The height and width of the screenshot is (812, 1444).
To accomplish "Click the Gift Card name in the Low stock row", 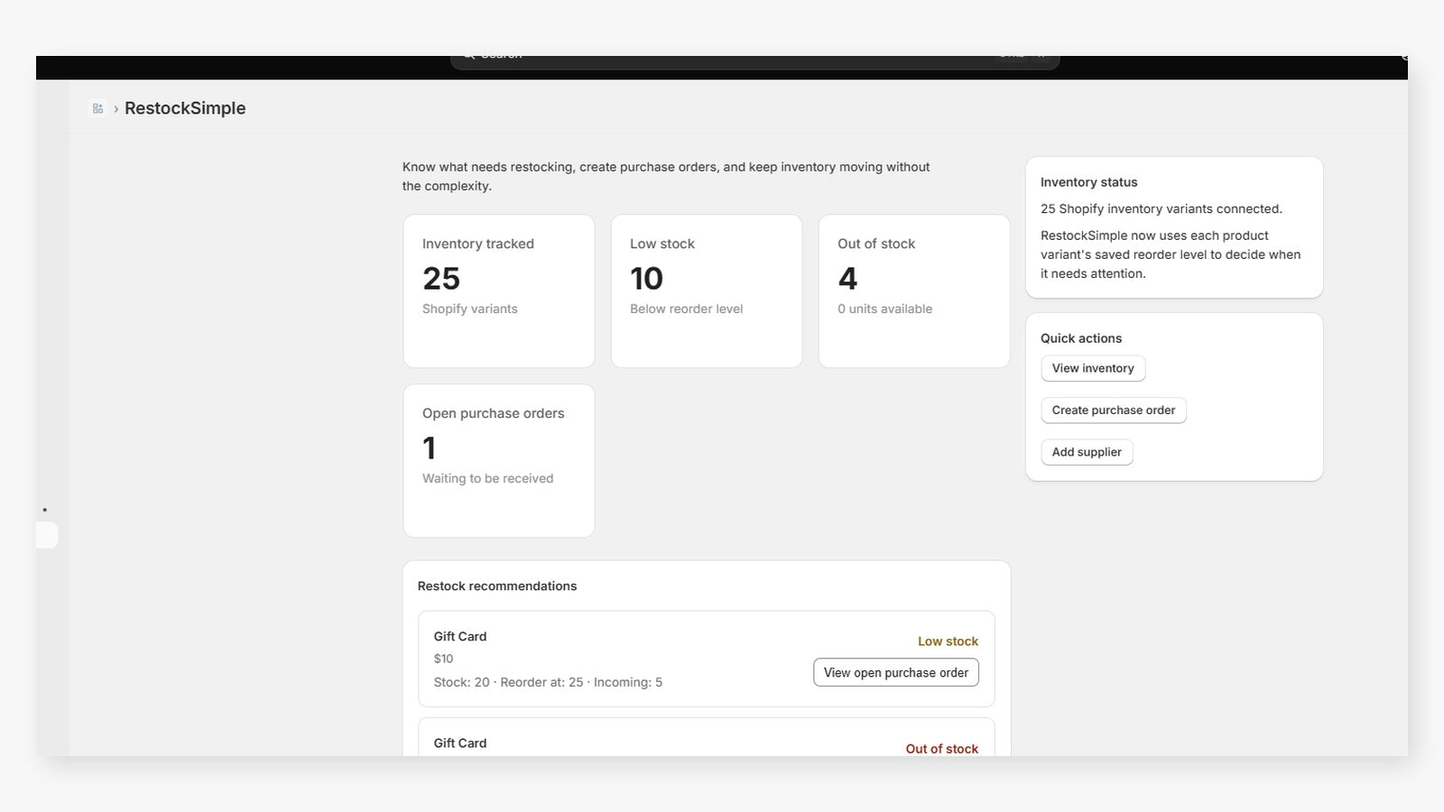I will click(x=460, y=636).
